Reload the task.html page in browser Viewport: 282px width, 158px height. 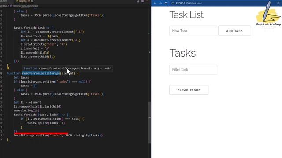pos(166,3)
